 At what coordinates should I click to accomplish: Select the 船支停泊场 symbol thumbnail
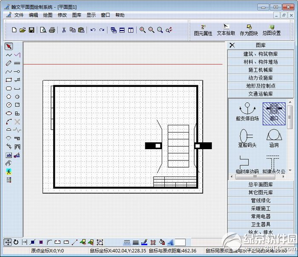pos(247,112)
